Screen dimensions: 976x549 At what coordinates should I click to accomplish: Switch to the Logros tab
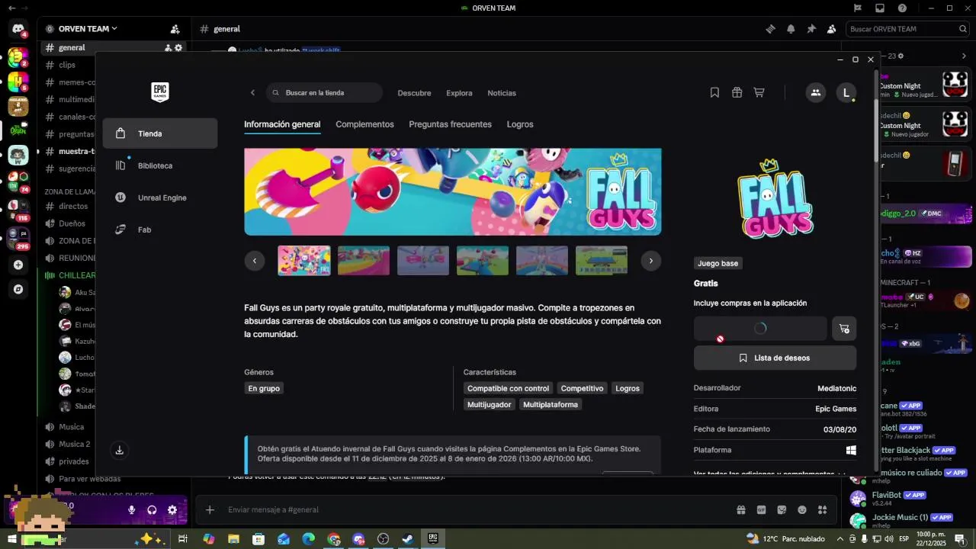coord(520,124)
